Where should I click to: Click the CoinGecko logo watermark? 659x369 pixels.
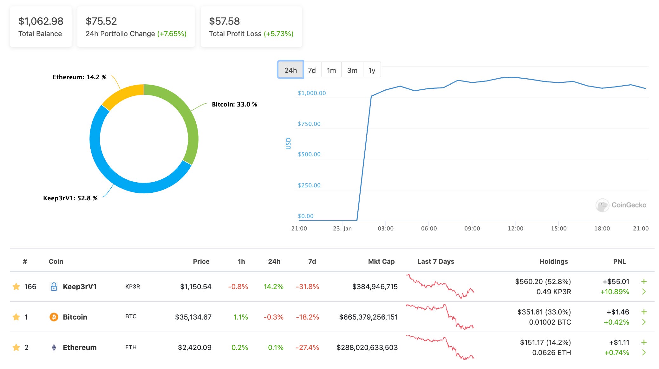622,205
